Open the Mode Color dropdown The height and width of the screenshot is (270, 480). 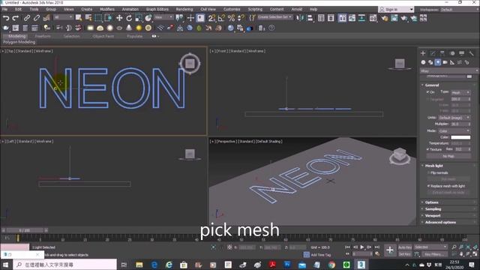click(x=454, y=131)
